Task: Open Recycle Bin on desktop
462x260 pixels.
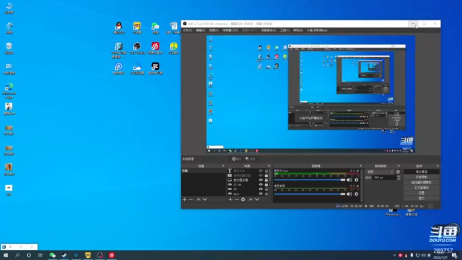Action: pyautogui.click(x=9, y=49)
